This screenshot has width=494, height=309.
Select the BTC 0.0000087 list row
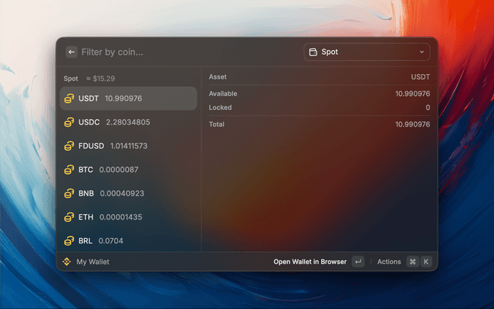coord(128,169)
